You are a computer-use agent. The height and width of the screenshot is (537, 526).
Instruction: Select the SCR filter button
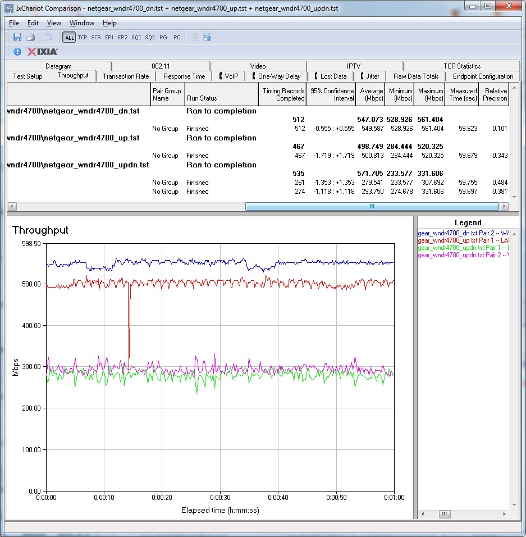point(96,37)
